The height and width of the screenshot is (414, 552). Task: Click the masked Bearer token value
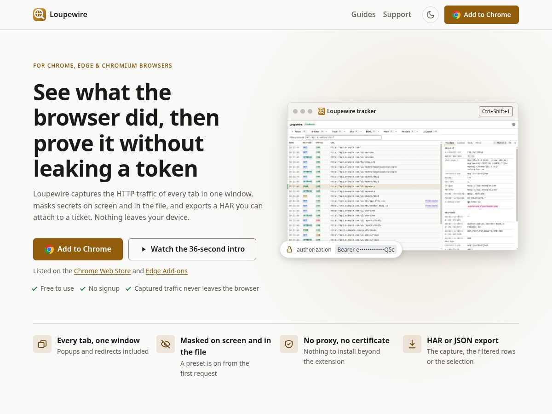366,249
